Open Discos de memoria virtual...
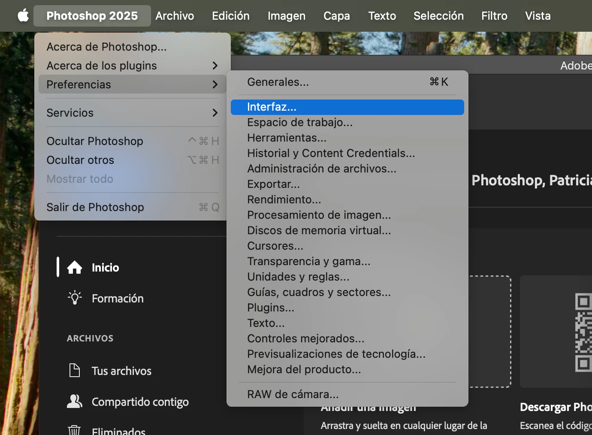The width and height of the screenshot is (592, 435). (x=347, y=230)
